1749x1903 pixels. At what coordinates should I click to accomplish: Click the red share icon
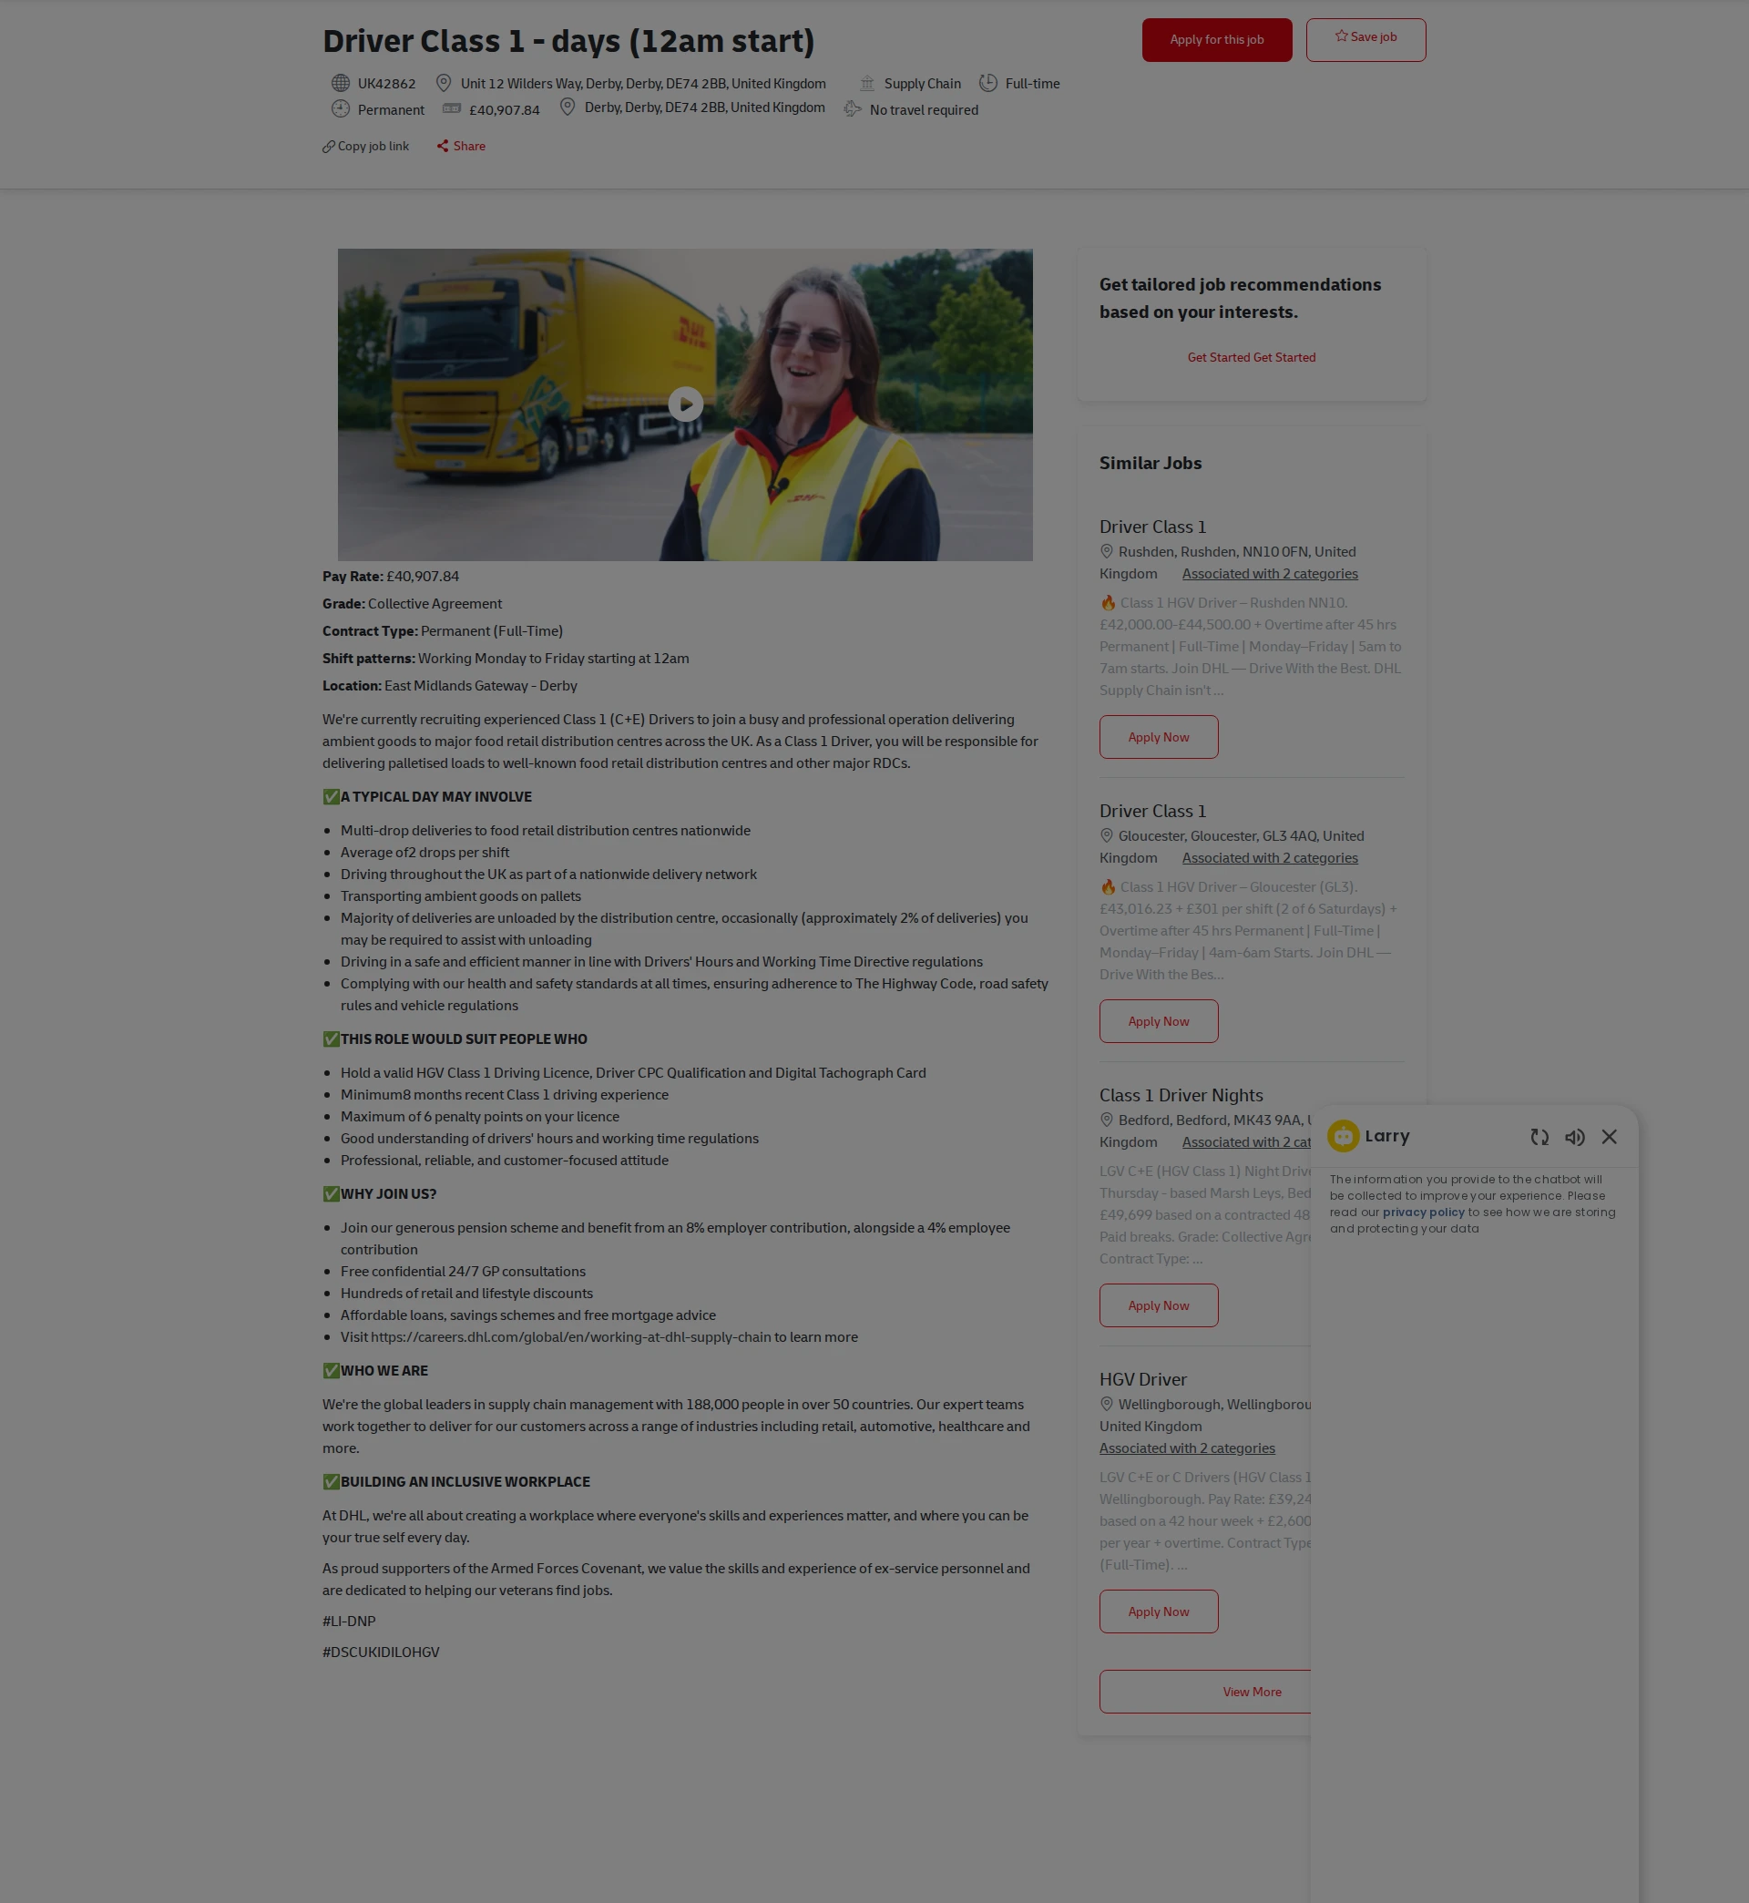point(442,146)
